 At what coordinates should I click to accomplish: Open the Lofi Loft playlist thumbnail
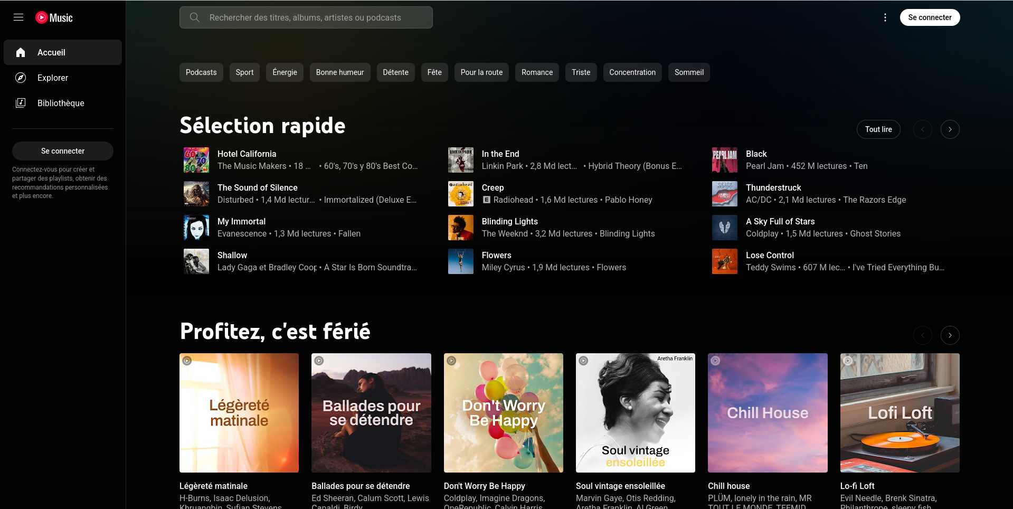tap(900, 413)
